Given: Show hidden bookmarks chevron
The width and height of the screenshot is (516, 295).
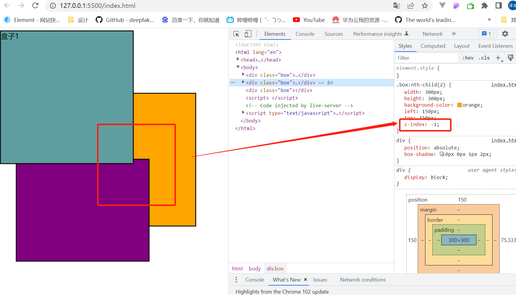Looking at the screenshot, I should (x=489, y=20).
